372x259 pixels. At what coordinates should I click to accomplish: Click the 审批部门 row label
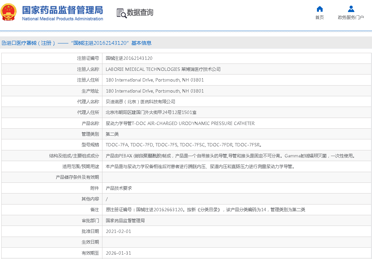90,221
